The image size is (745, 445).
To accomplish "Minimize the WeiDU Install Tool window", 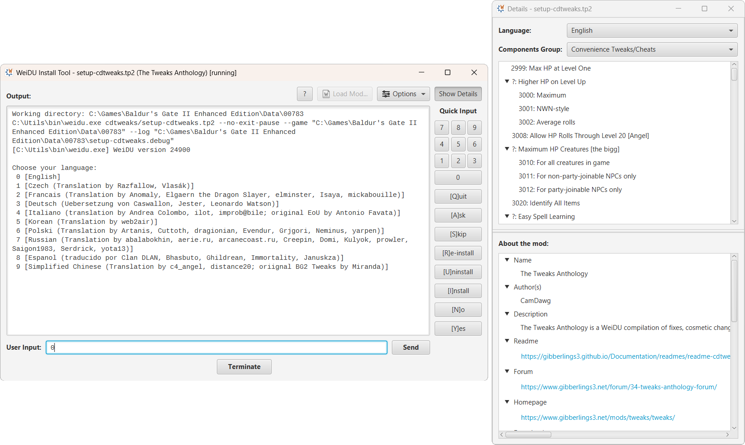I will coord(422,72).
